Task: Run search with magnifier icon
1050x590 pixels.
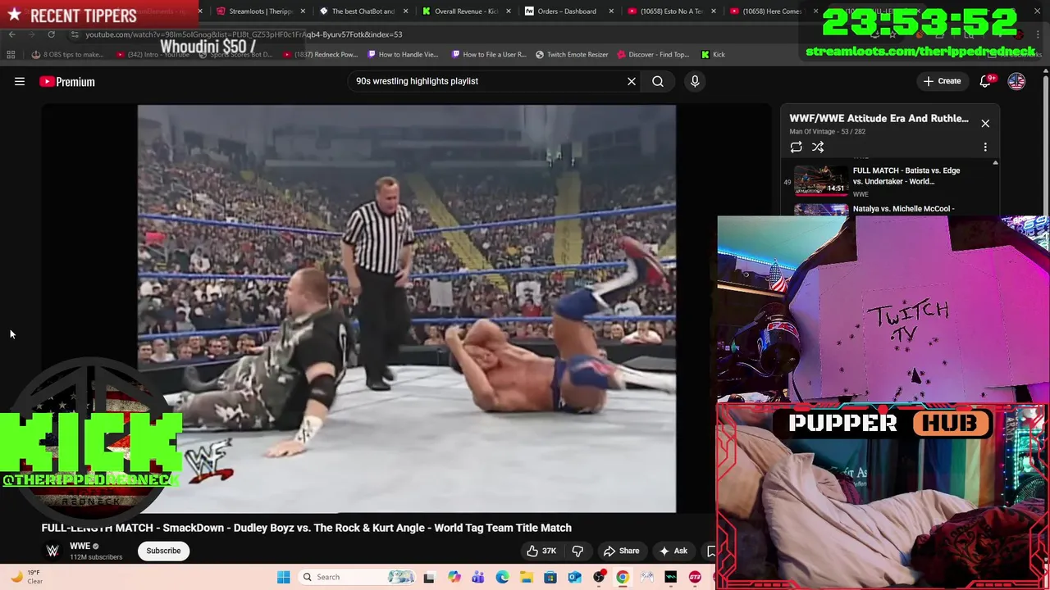Action: pos(658,81)
